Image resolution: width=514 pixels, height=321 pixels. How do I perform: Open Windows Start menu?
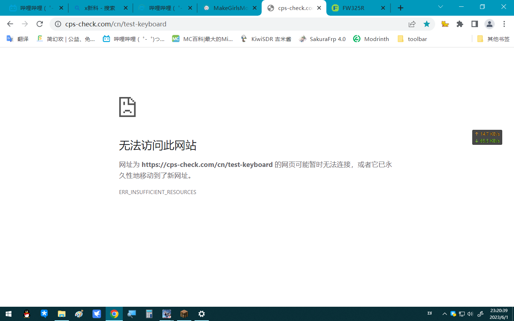pos(9,314)
